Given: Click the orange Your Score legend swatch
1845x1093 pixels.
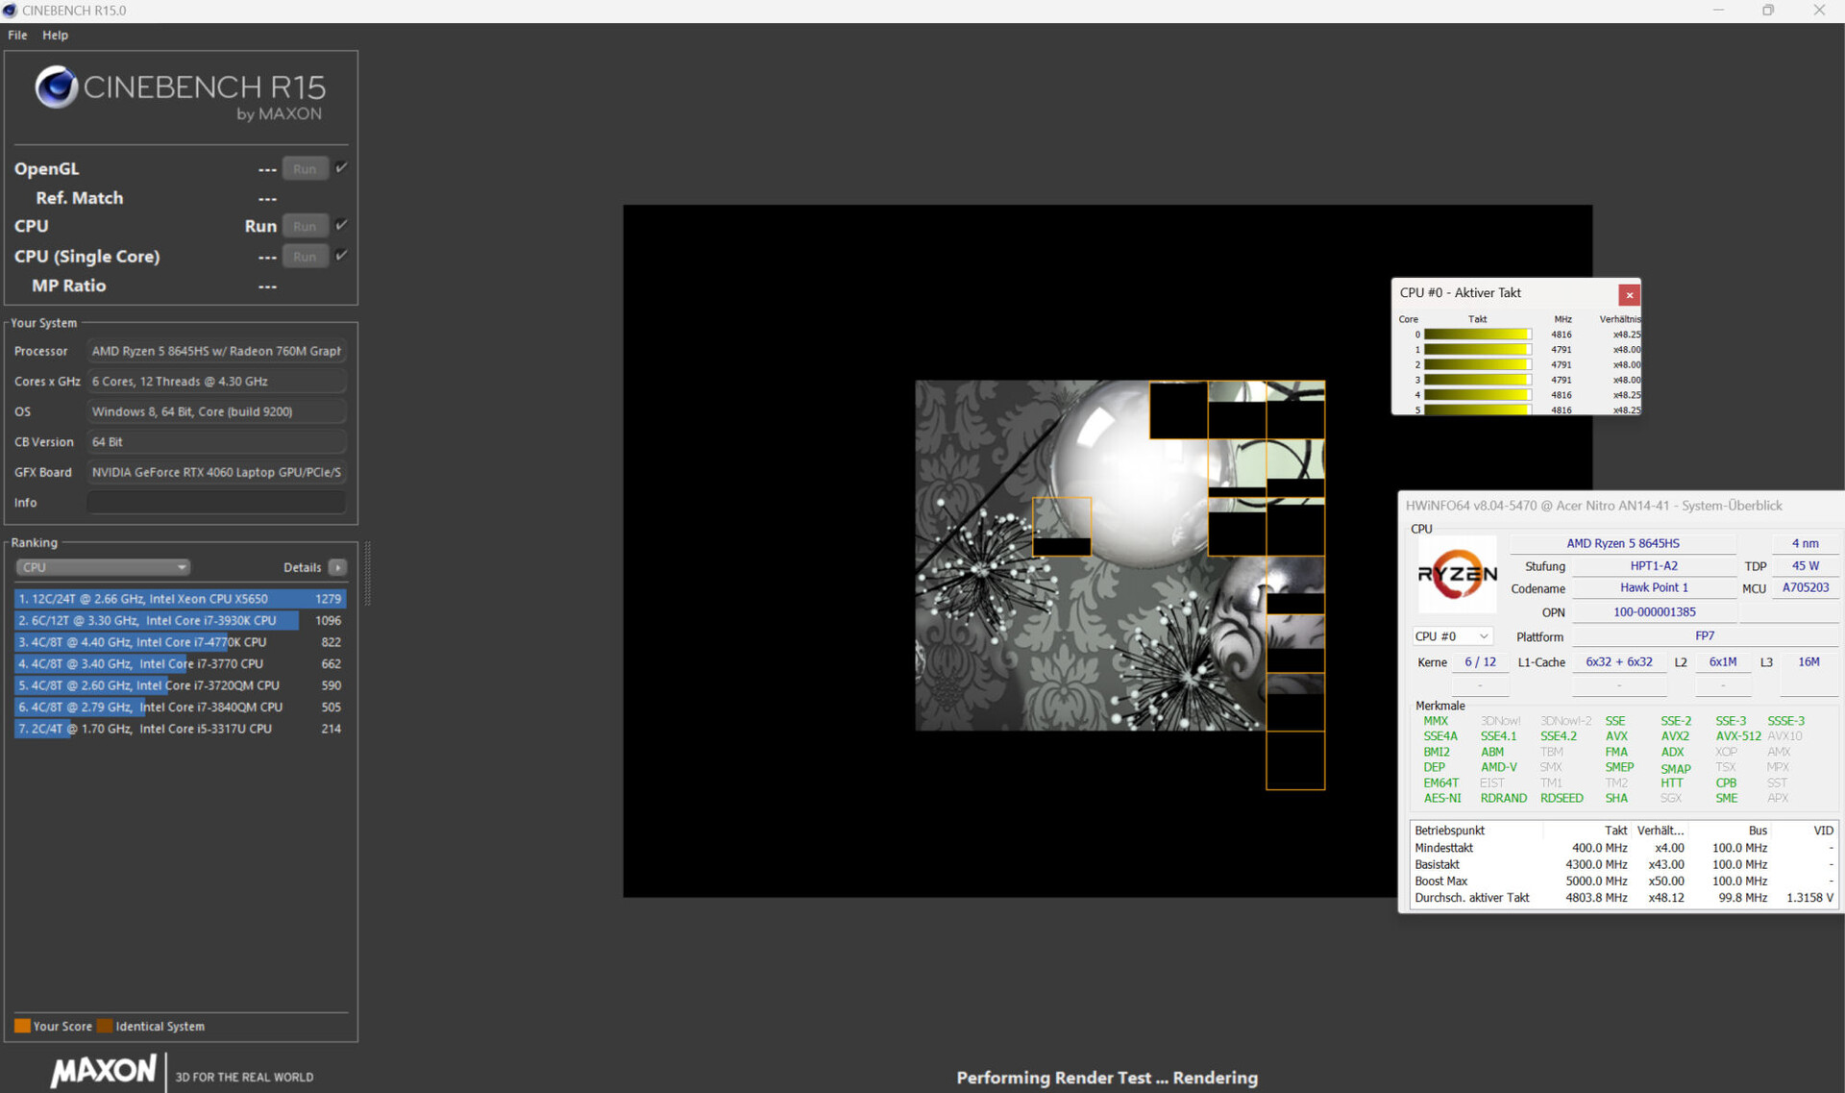Looking at the screenshot, I should (22, 1026).
